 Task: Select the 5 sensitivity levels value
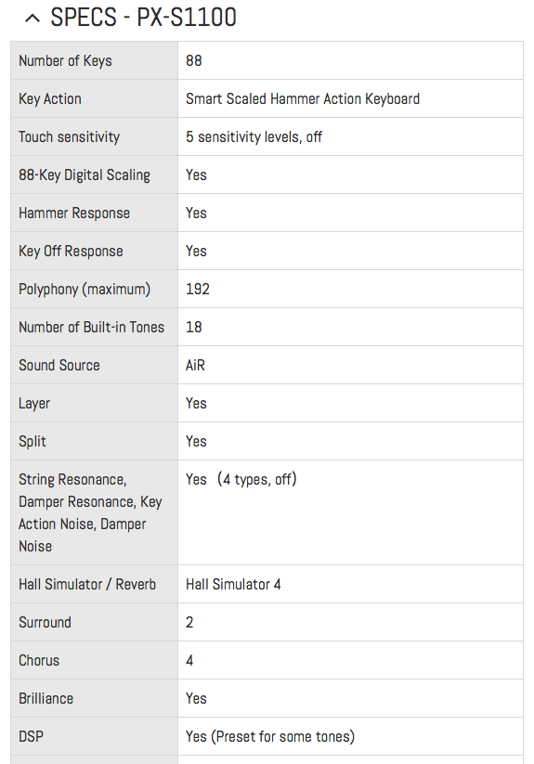point(254,136)
